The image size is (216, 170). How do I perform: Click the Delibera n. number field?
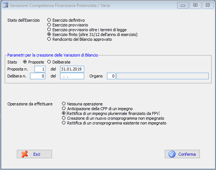coord(38,76)
